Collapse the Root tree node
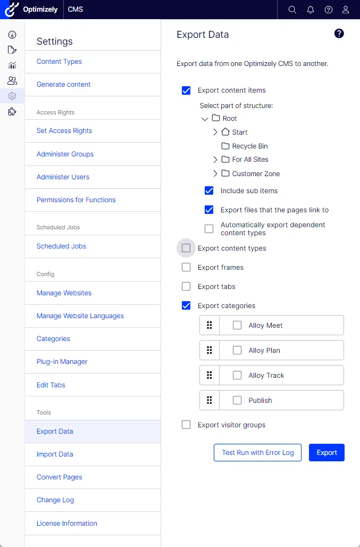This screenshot has width=360, height=547. pos(205,119)
